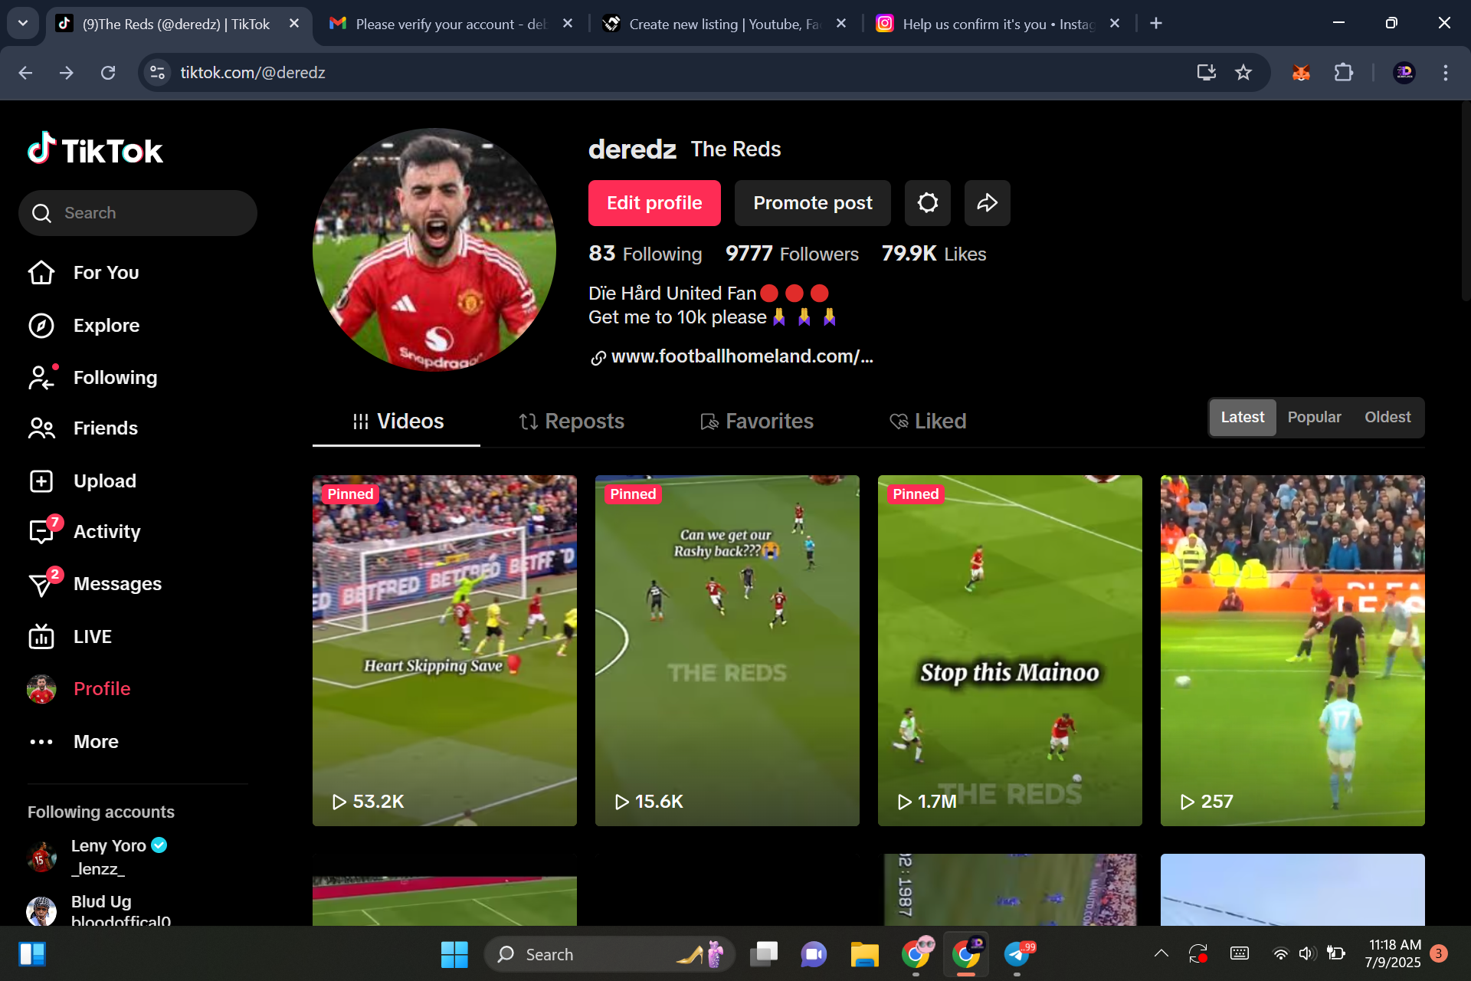Open the Extensions puzzle menu
Screen dimensions: 1471x981
[1343, 73]
